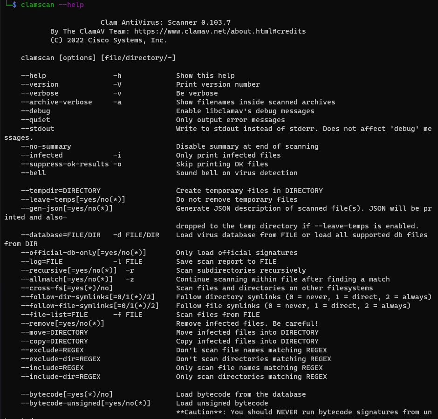
Task: Click 'Scan subdirectories recursively' description
Action: [x=241, y=270]
